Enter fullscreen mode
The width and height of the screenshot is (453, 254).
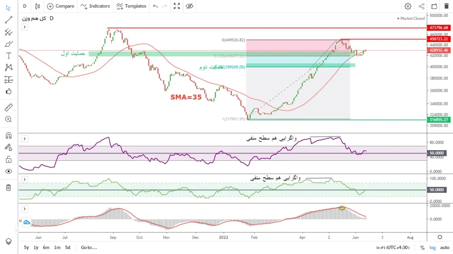[177, 6]
